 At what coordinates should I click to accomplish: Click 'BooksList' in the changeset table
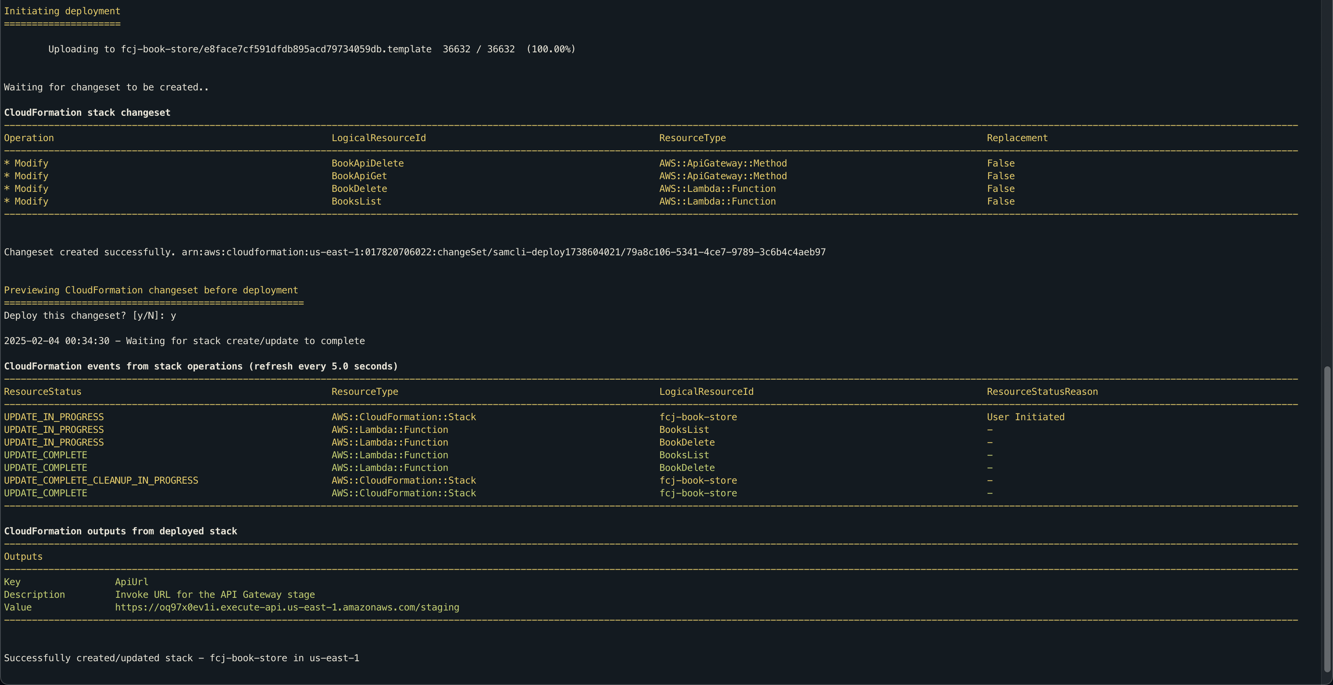point(357,202)
